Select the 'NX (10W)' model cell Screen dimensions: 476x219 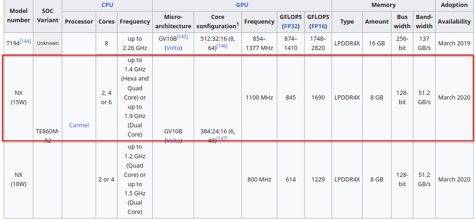[19, 179]
